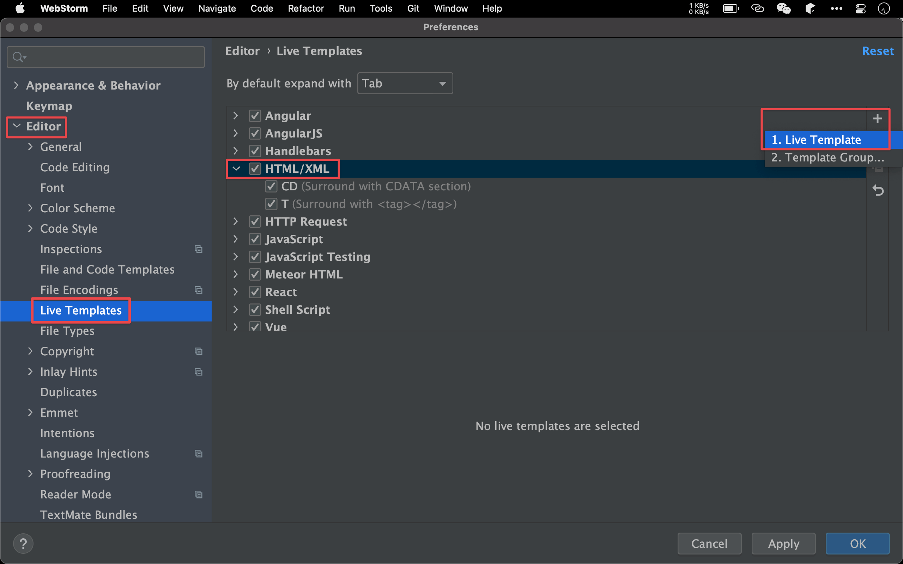Open the Refactor menu

305,8
